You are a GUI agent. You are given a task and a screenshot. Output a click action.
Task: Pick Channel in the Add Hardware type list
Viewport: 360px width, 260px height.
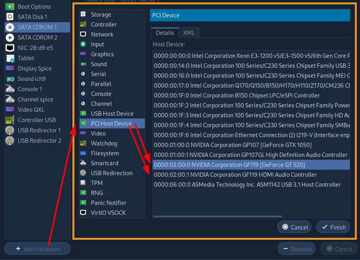(x=112, y=103)
